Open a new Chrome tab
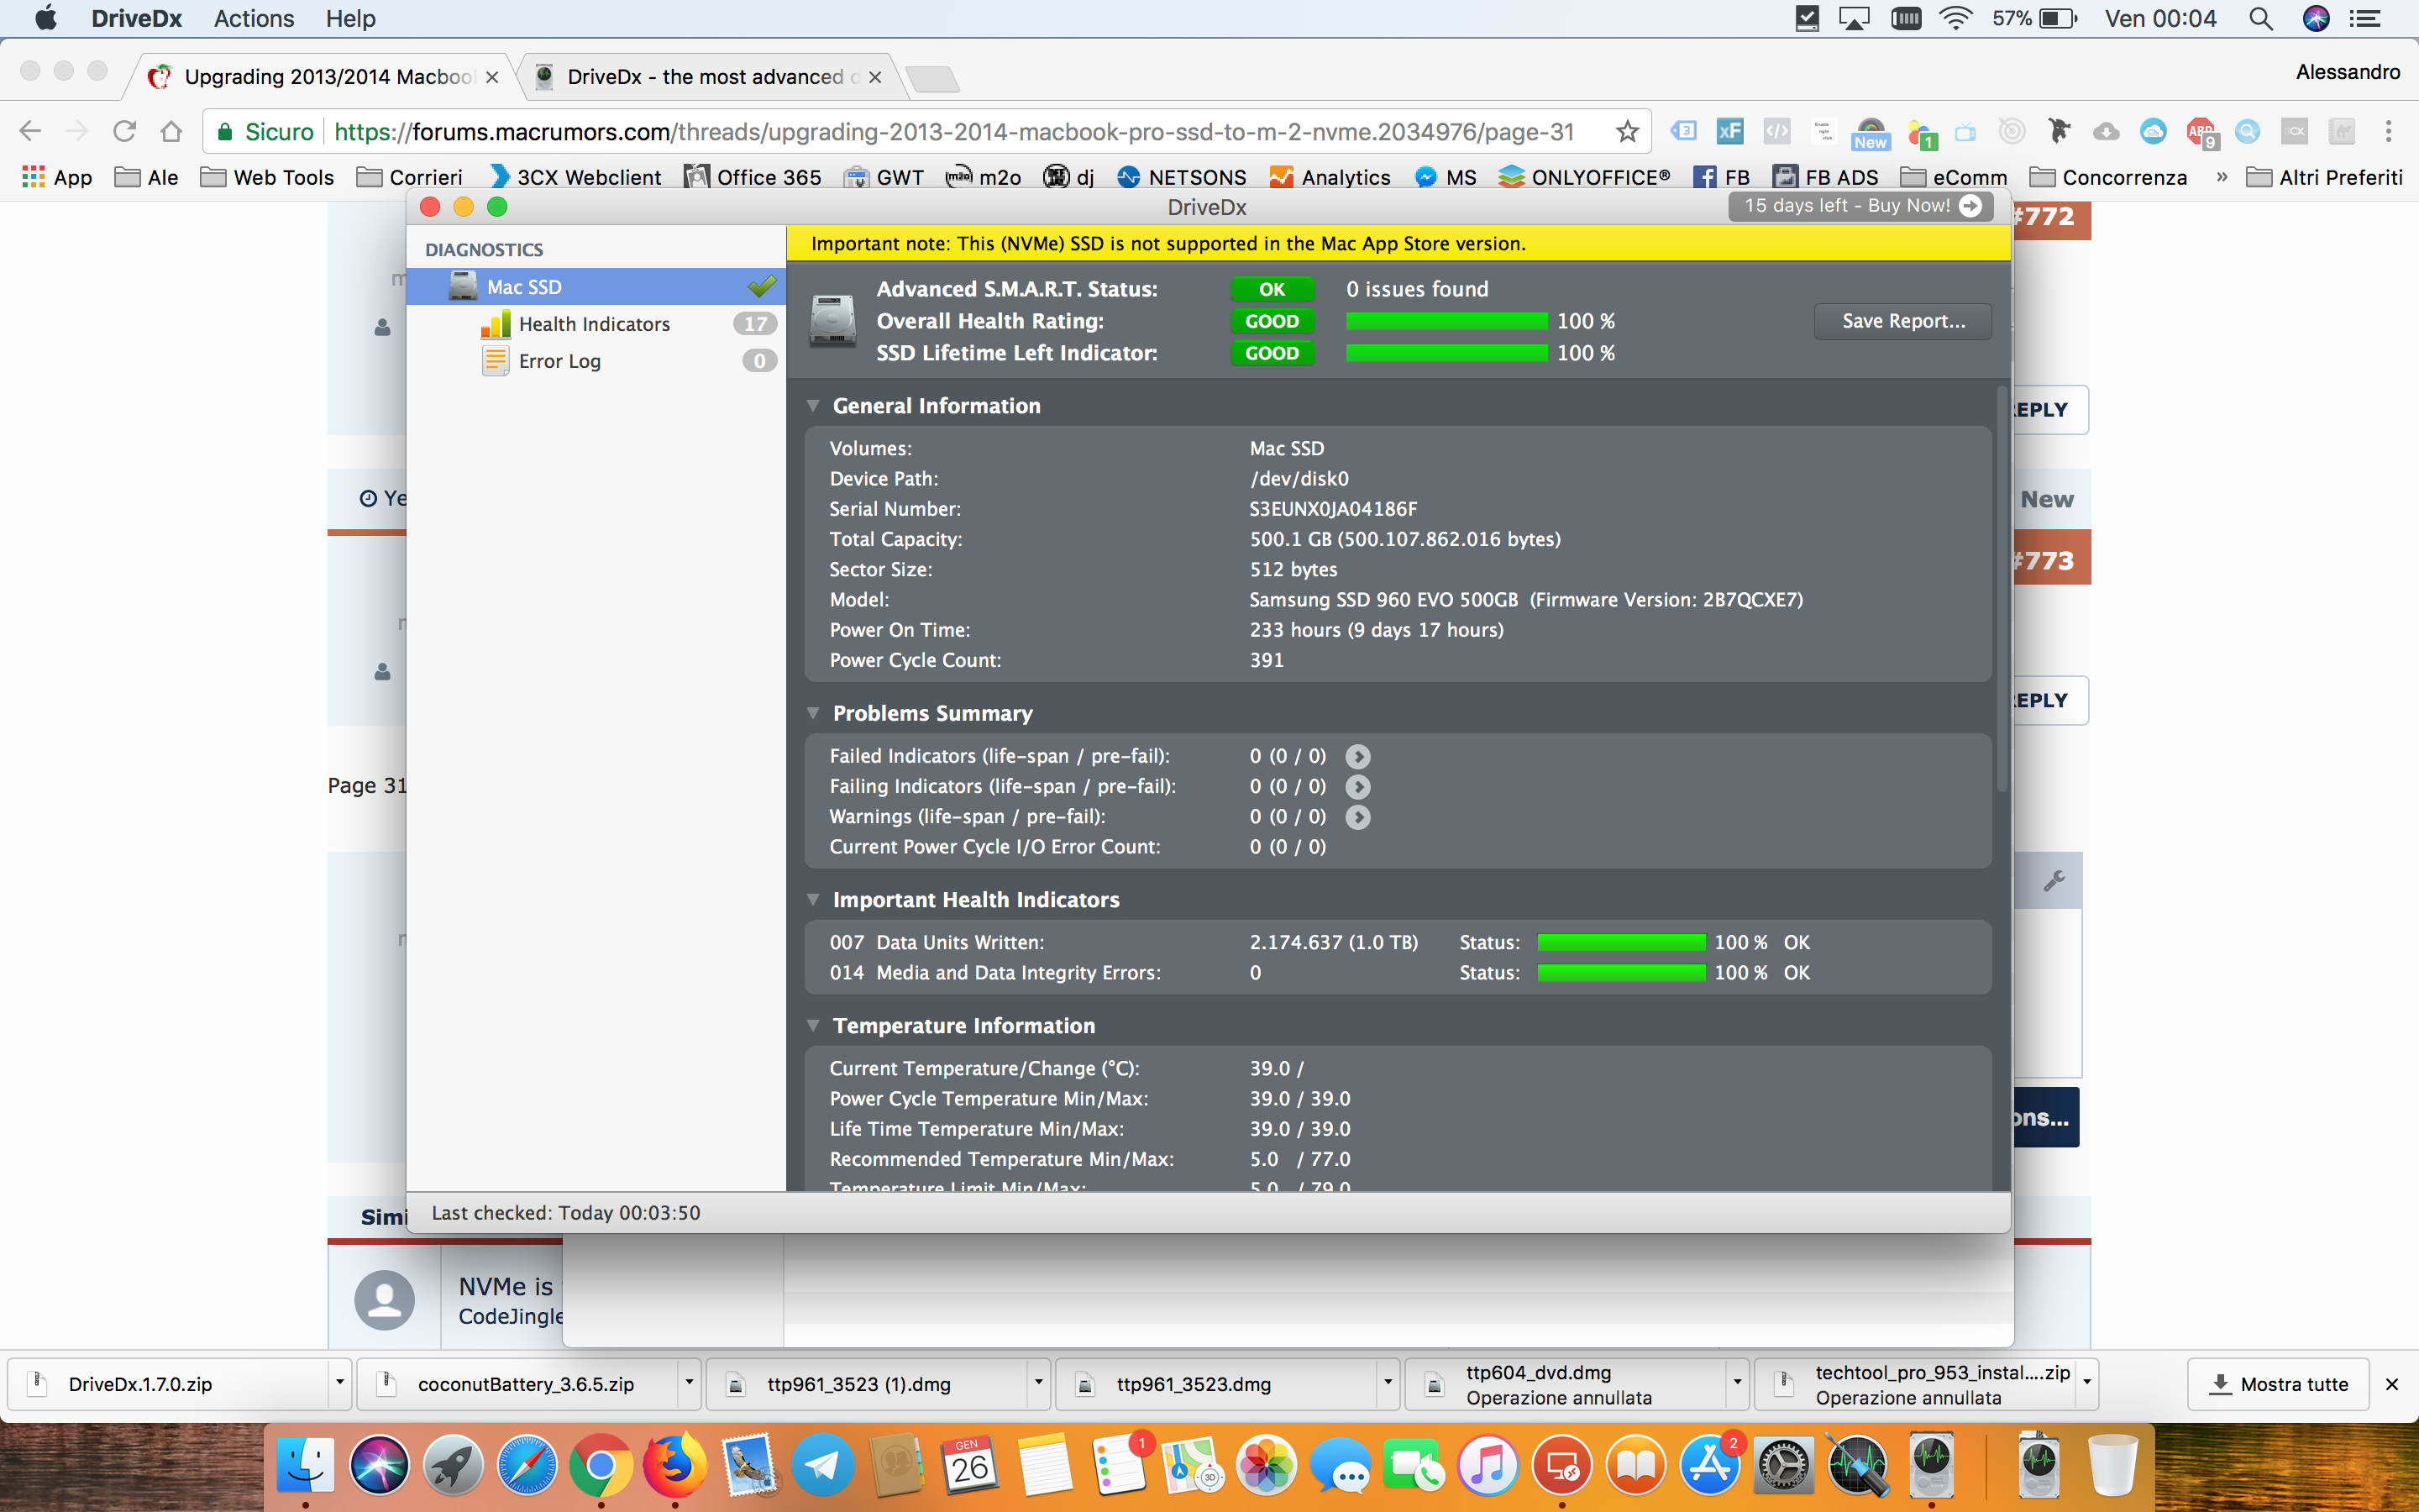The image size is (2419, 1512). (934, 79)
